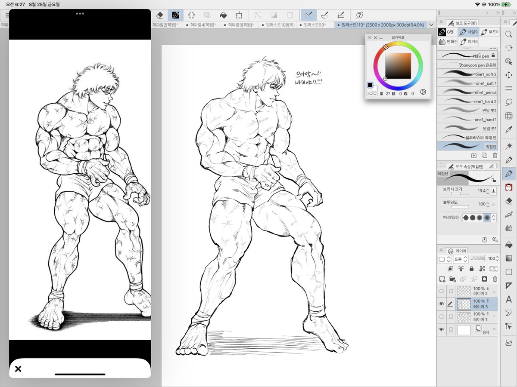Delete the layer with the trash icon
Screen dimensions: 517x387
(495, 279)
